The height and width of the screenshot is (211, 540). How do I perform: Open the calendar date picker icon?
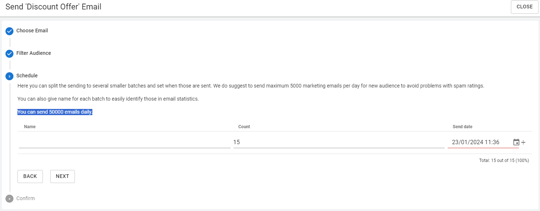point(516,142)
